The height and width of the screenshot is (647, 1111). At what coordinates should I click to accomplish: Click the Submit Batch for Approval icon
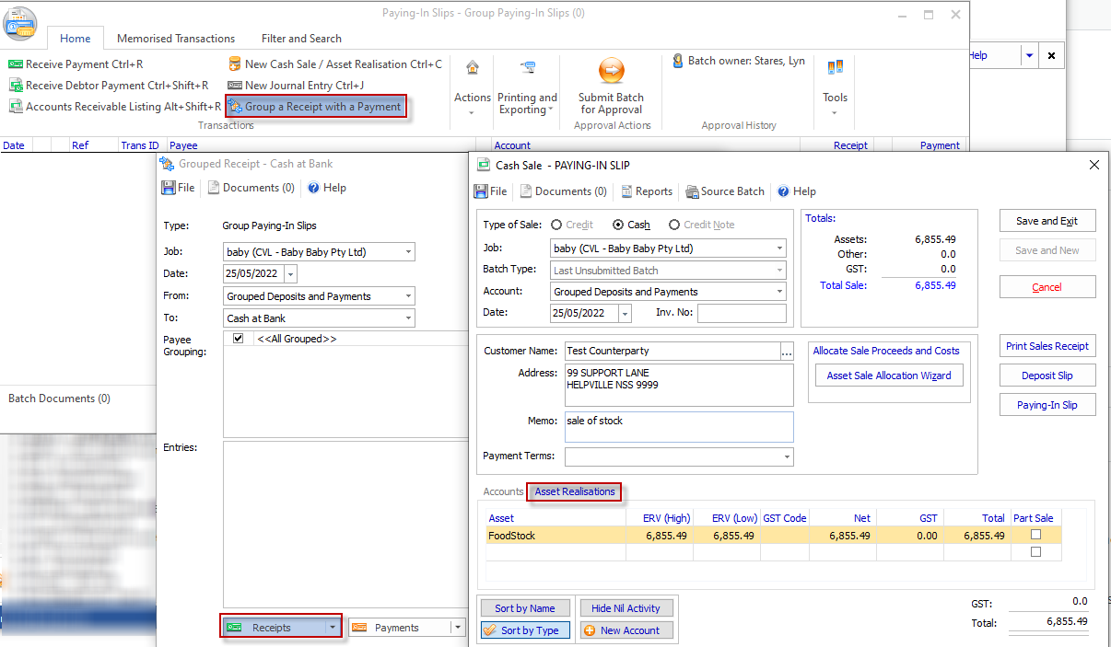click(x=612, y=72)
